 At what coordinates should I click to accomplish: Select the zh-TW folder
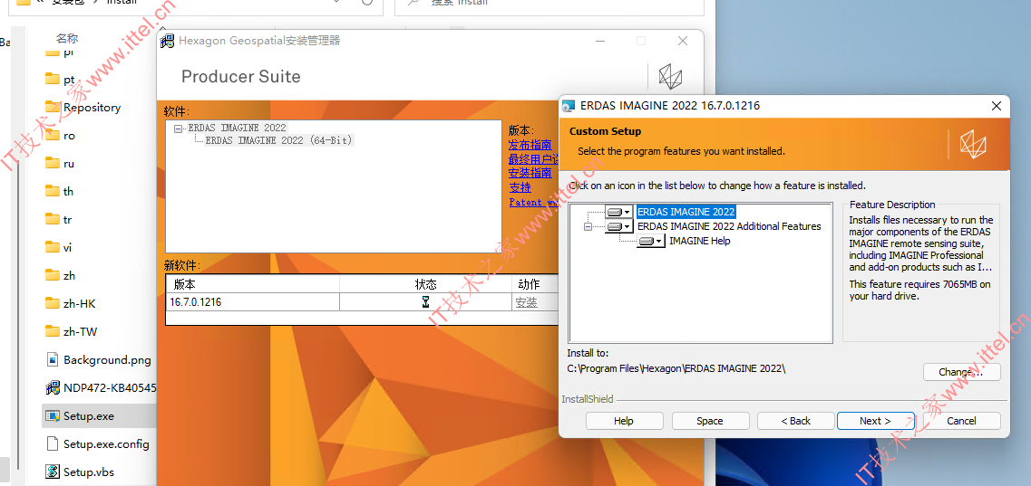click(x=80, y=331)
